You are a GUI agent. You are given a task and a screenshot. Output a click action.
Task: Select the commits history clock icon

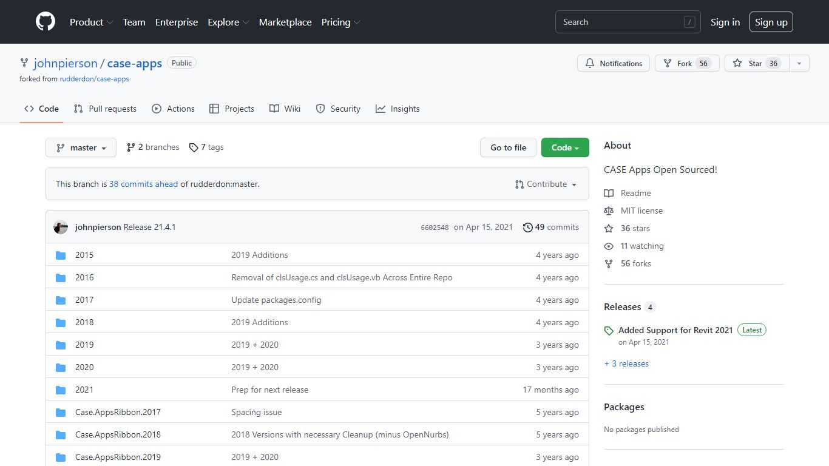527,227
